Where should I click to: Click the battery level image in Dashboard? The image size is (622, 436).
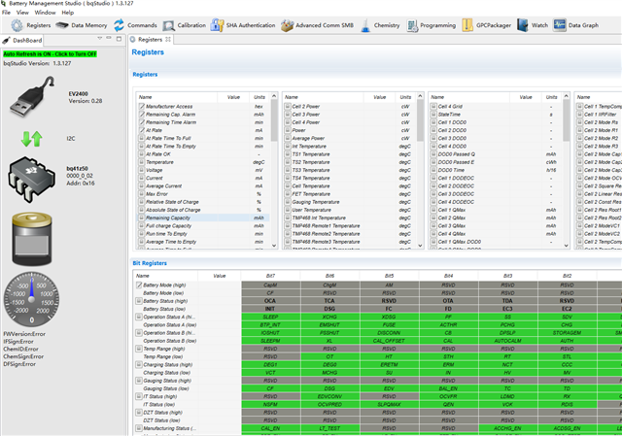point(32,239)
